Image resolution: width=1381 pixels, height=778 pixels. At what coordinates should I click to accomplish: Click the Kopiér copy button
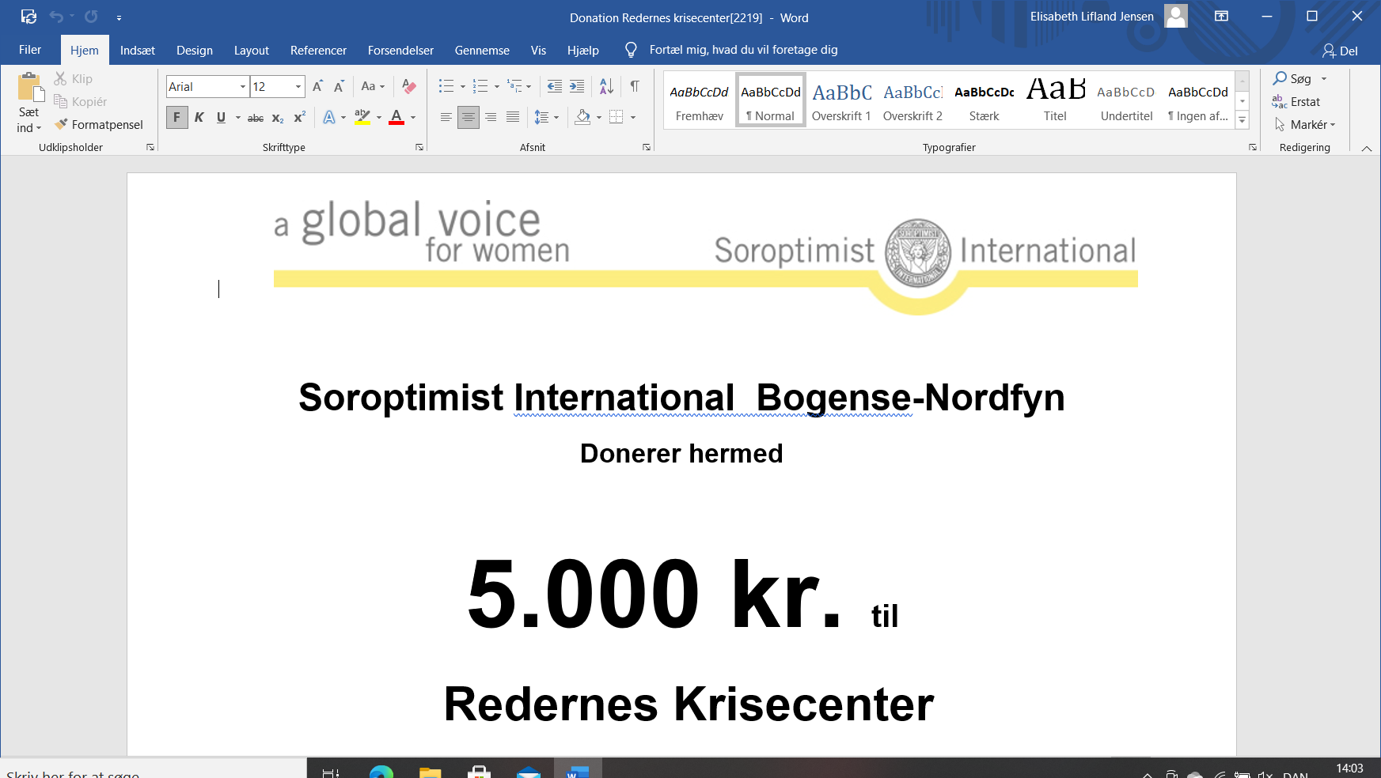click(x=80, y=101)
